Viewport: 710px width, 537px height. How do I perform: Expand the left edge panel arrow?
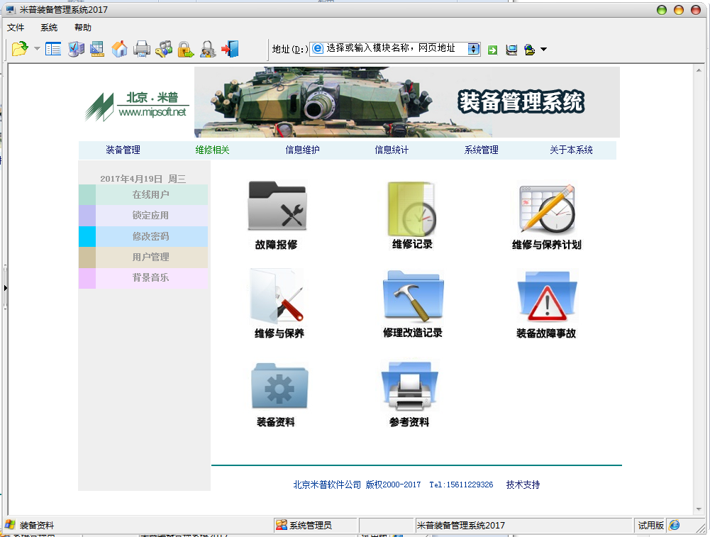coord(5,287)
